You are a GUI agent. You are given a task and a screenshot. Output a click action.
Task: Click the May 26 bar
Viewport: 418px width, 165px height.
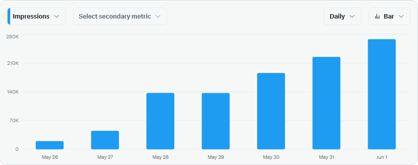[50, 145]
